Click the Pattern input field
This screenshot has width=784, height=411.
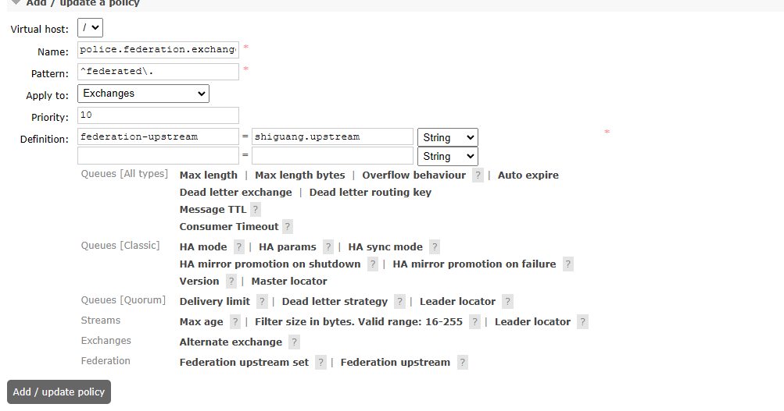point(158,72)
